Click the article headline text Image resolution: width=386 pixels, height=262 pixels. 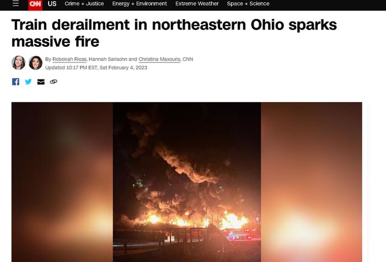[174, 33]
